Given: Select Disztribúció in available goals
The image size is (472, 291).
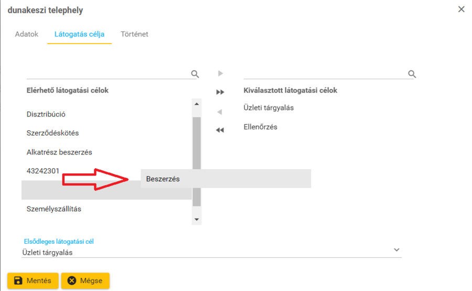Looking at the screenshot, I should click(x=46, y=115).
